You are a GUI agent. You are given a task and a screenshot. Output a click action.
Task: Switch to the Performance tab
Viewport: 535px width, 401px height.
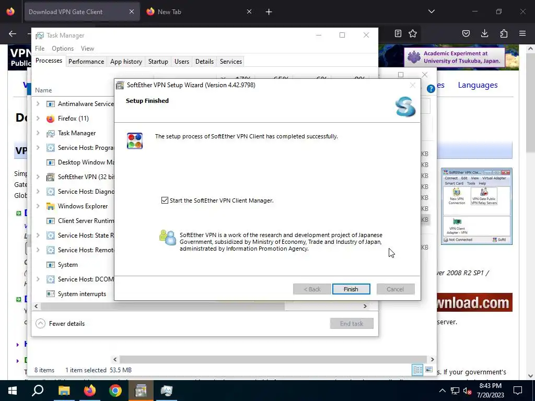[x=86, y=62]
